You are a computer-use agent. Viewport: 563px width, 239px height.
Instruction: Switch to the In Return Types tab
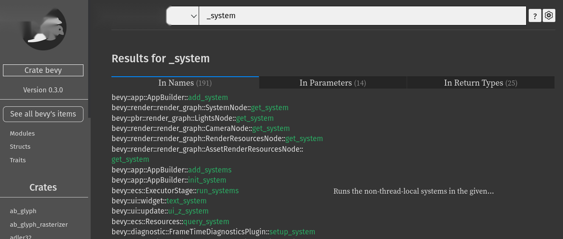[x=481, y=83]
